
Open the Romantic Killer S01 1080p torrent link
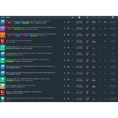point(28,79)
